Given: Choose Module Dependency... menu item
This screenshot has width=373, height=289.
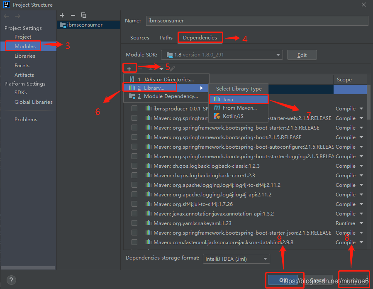Looking at the screenshot, I should pyautogui.click(x=166, y=96).
